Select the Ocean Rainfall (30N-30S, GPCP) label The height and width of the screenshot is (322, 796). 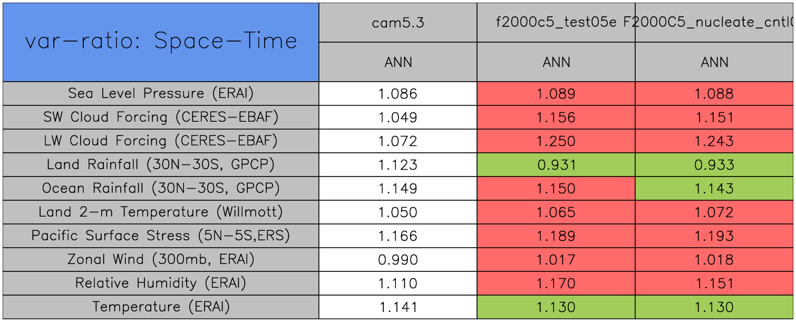coord(161,188)
